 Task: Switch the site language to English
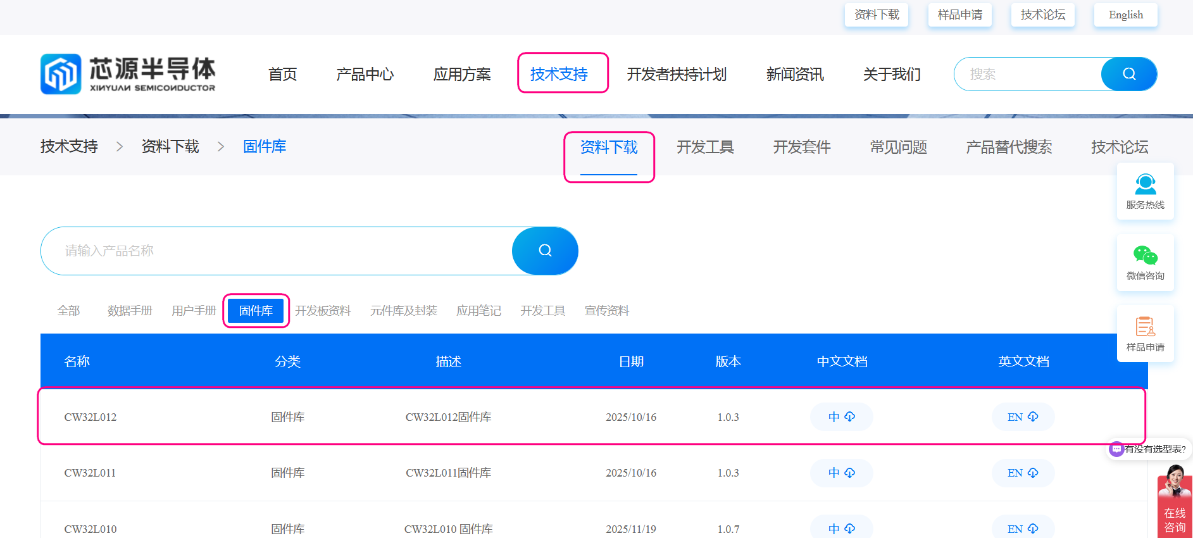(x=1125, y=15)
